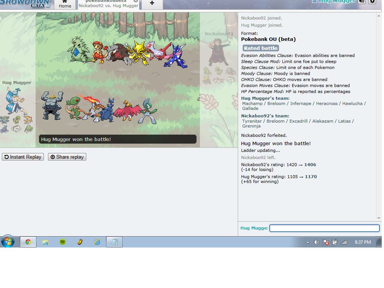Screen dimensions: 384x288
Task: Open a new room with the plus tab
Action: tap(152, 3)
